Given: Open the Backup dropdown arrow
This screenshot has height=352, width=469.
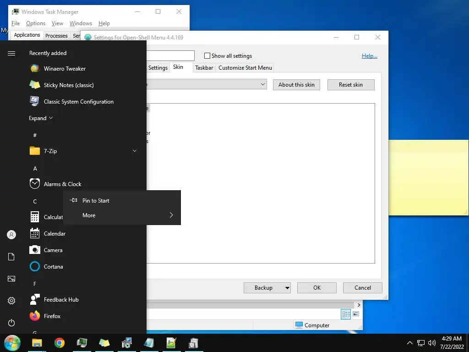Looking at the screenshot, I should click(x=287, y=288).
